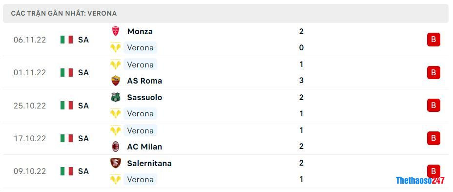Click red B badge for Sassuolo match

[433, 106]
